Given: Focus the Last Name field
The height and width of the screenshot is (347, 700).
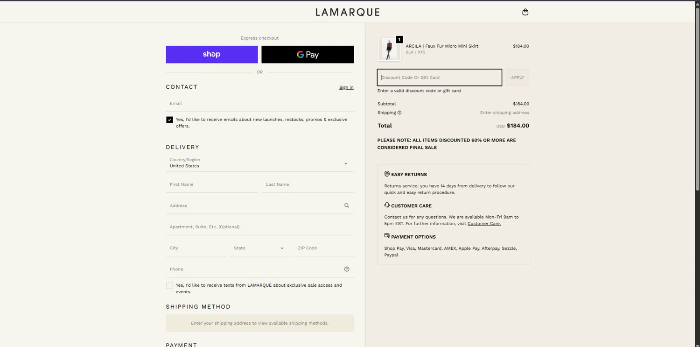Looking at the screenshot, I should (x=308, y=184).
